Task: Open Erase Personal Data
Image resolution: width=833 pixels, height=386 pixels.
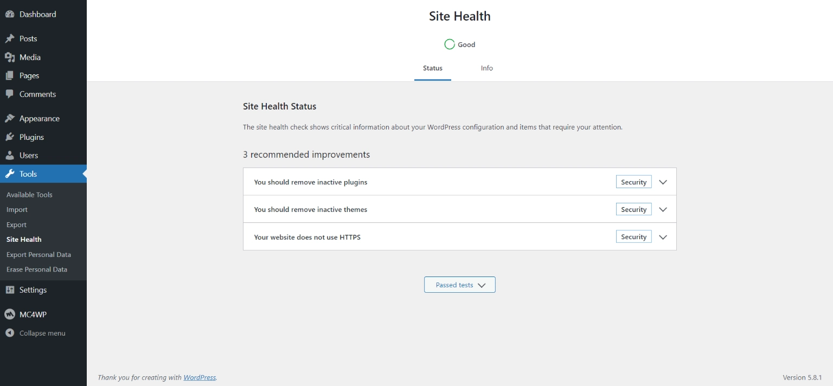Action: [x=37, y=269]
